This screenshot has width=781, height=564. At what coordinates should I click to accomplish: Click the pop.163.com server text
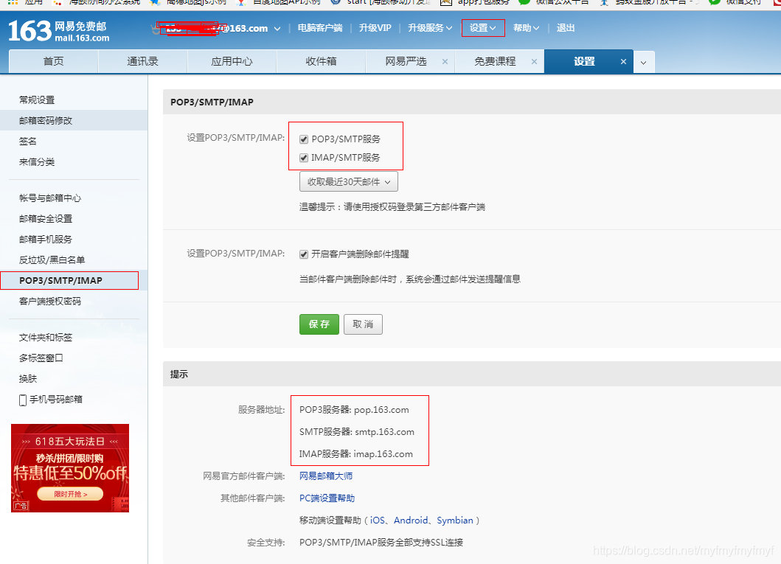pos(381,410)
